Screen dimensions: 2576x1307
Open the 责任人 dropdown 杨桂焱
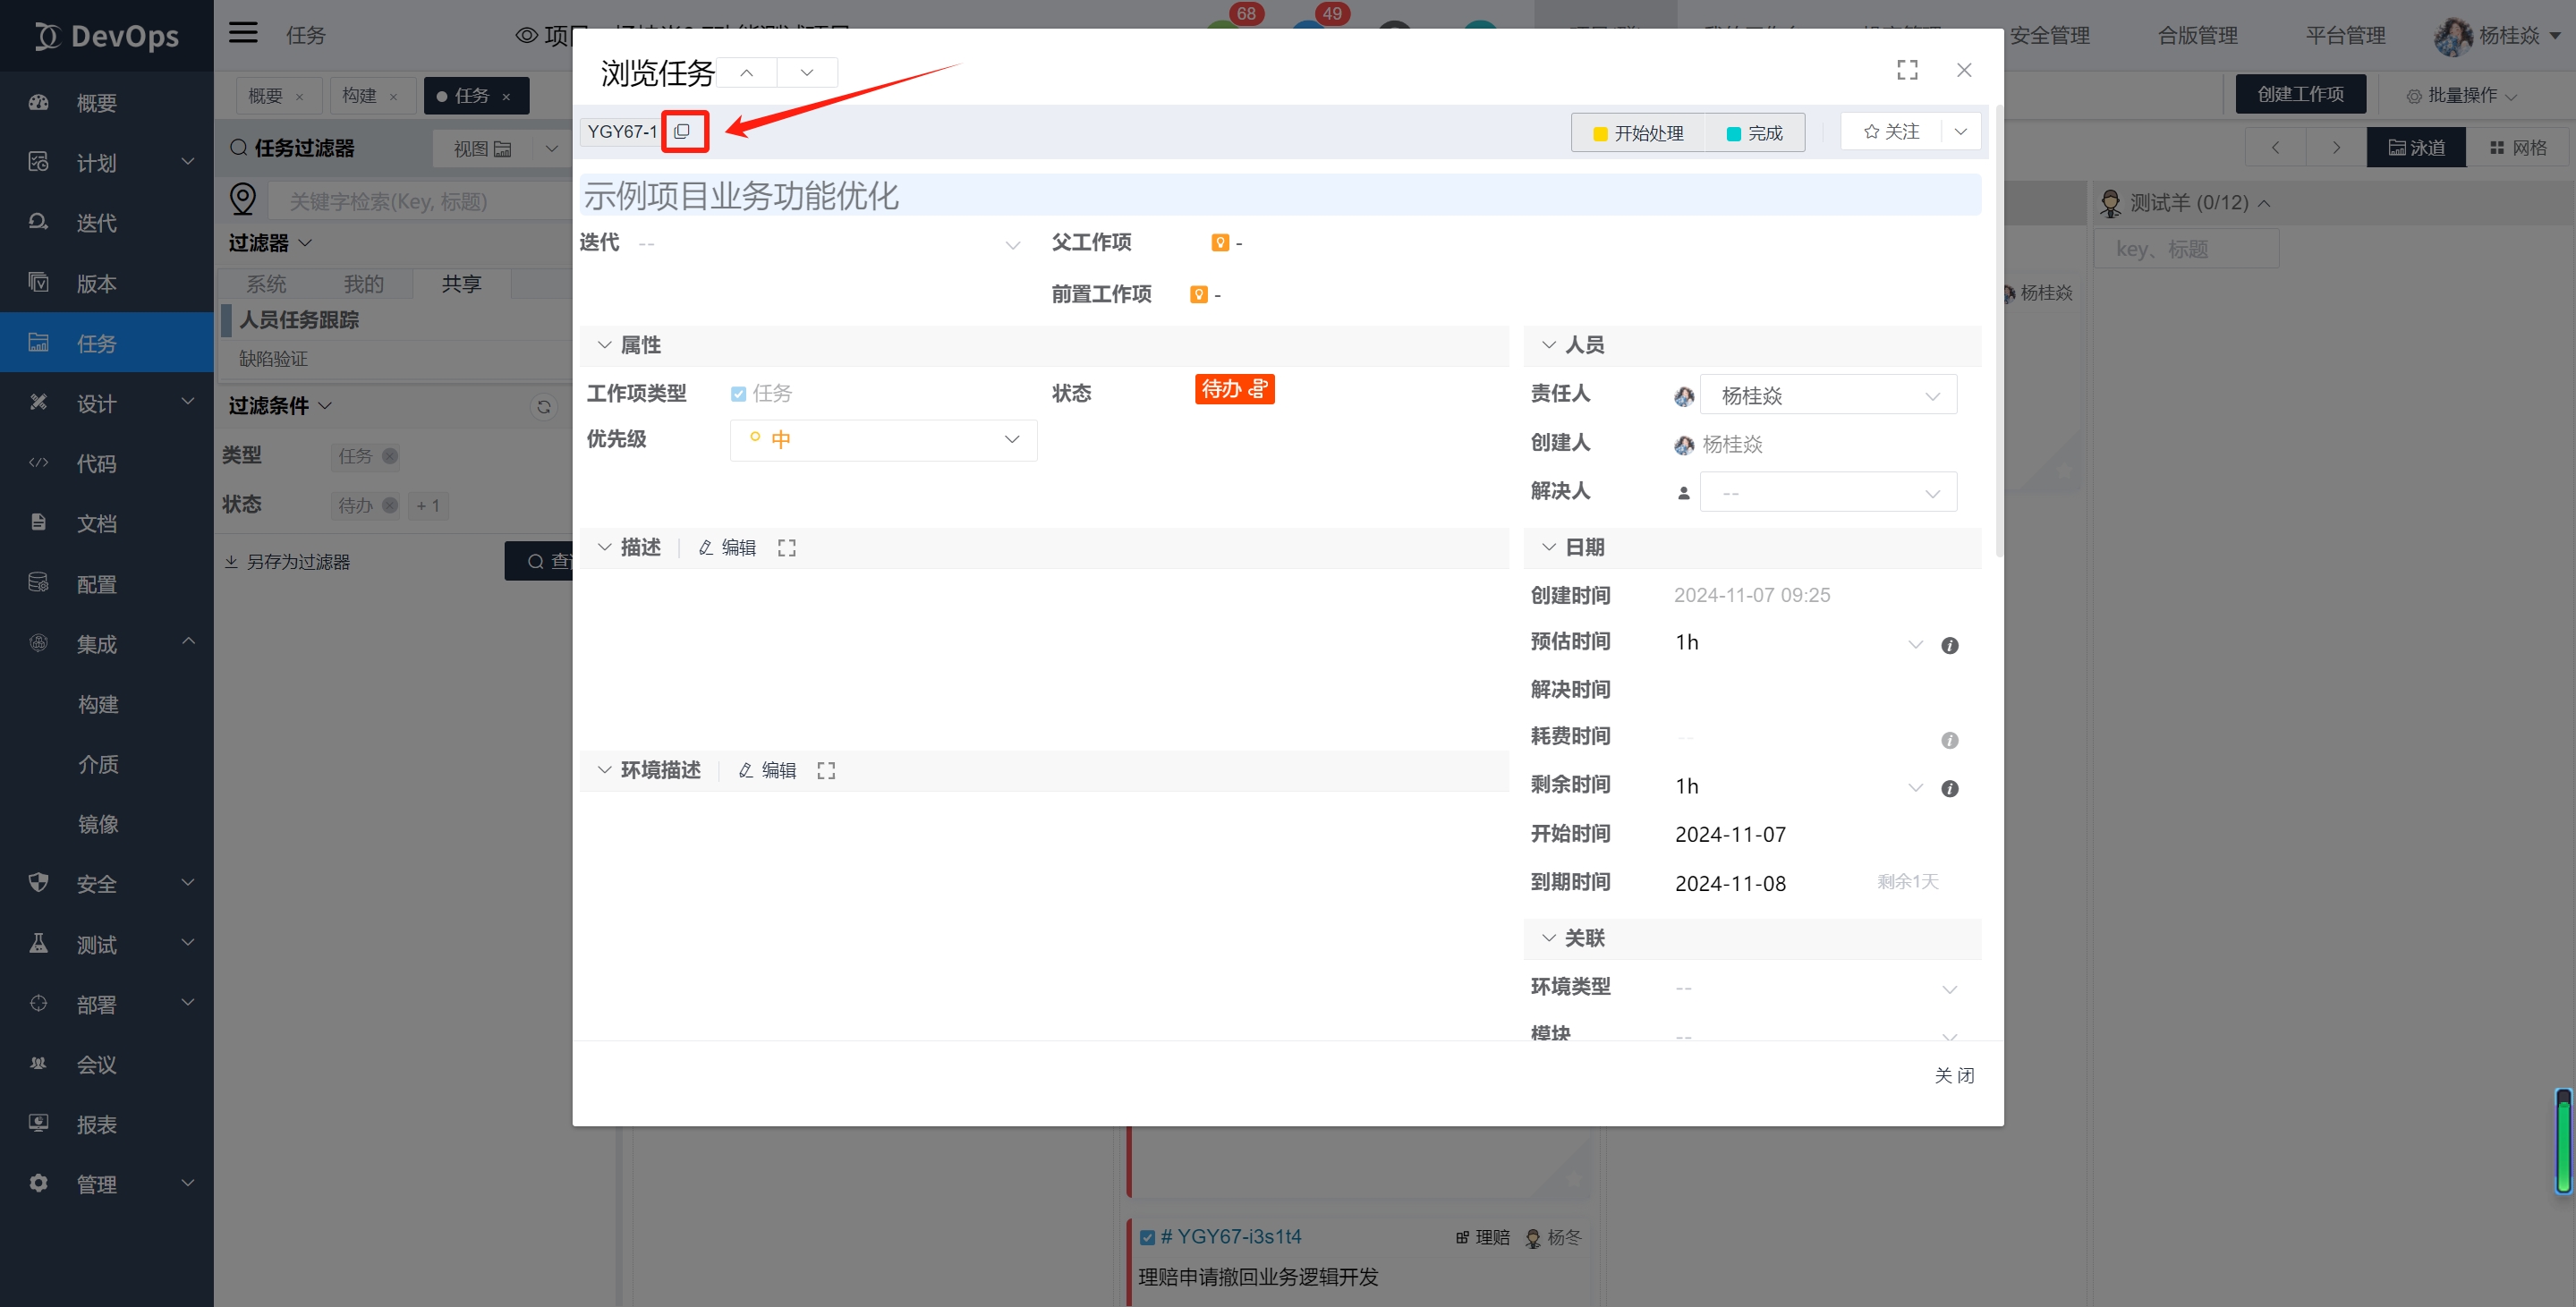point(1828,396)
